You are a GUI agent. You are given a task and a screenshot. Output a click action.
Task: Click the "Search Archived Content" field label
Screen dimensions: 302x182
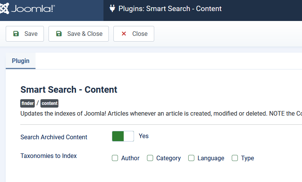click(x=54, y=137)
